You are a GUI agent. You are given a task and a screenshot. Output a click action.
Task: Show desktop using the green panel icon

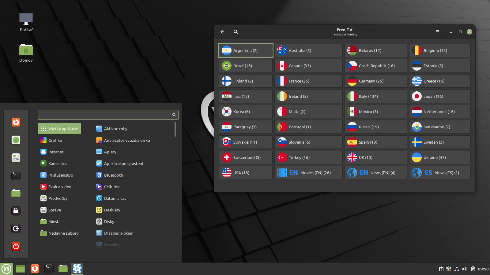(20, 269)
